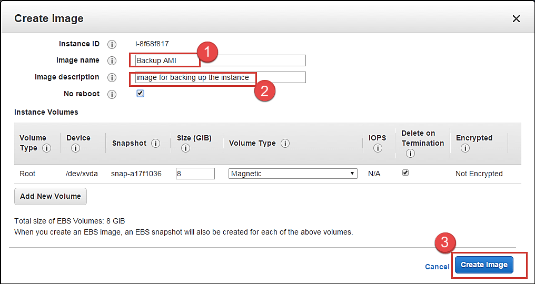Click info icon beside Image description label
Image resolution: width=535 pixels, height=284 pixels.
(112, 78)
